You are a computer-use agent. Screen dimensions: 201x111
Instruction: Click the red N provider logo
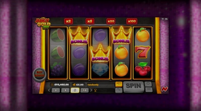165,89
